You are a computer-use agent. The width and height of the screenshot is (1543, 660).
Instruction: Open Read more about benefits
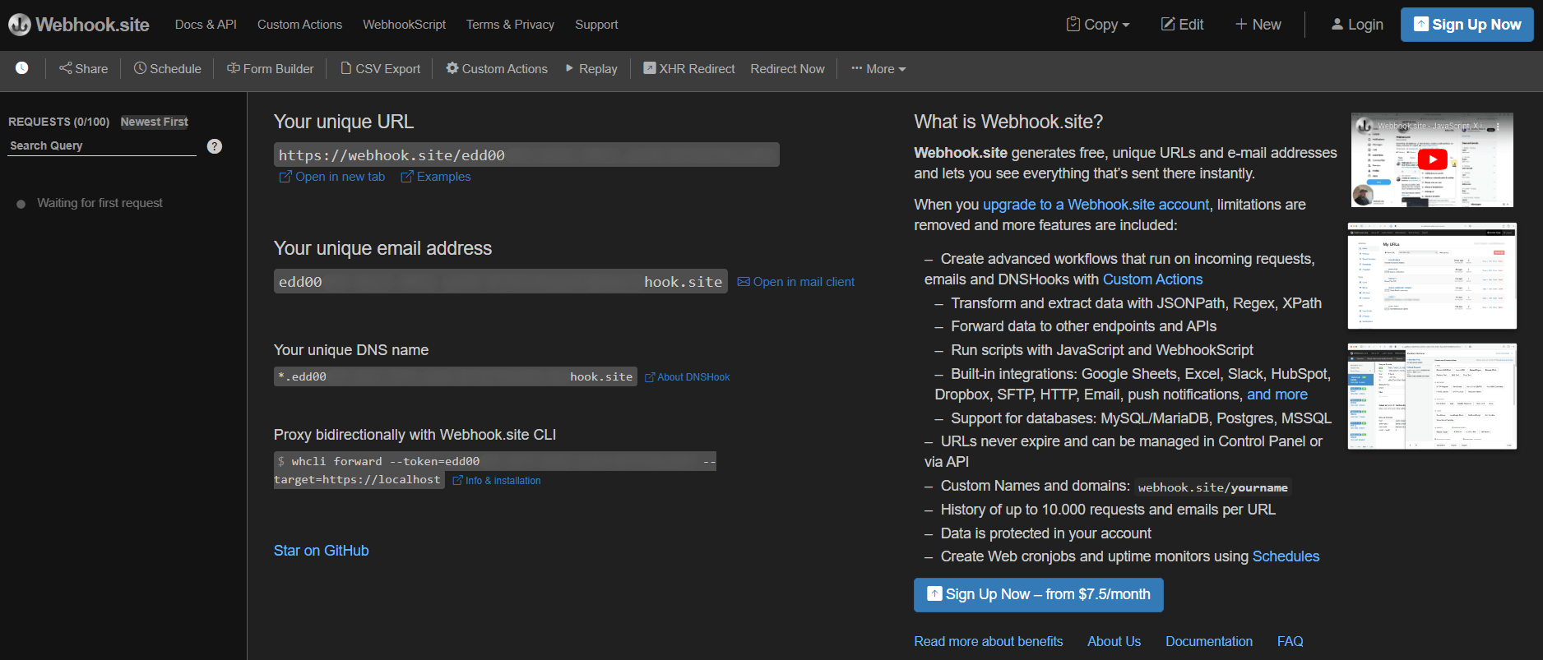[989, 641]
